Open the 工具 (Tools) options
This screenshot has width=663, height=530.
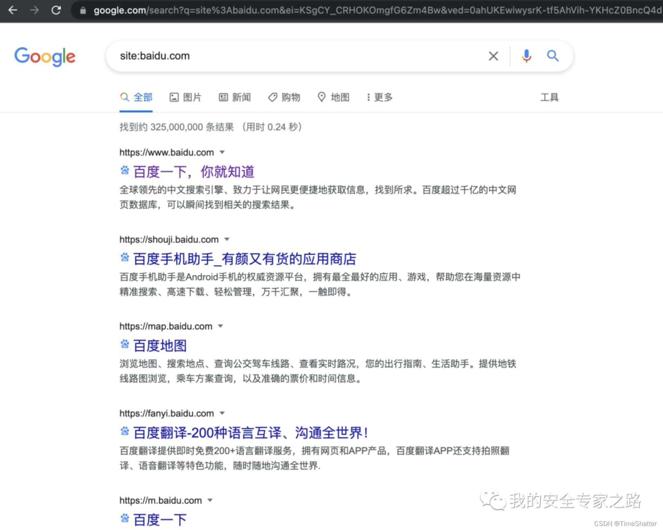[x=549, y=97]
